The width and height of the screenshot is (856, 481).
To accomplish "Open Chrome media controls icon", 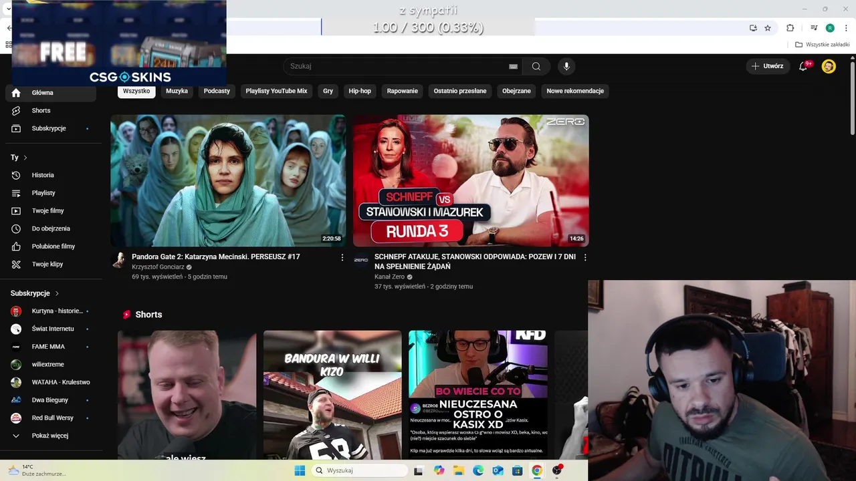I will [814, 28].
